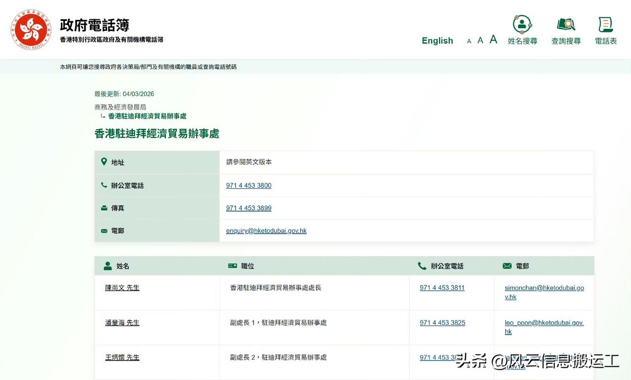This screenshot has height=380, width=631.
Task: Open the 電話表 telephone list icon
Action: click(606, 24)
